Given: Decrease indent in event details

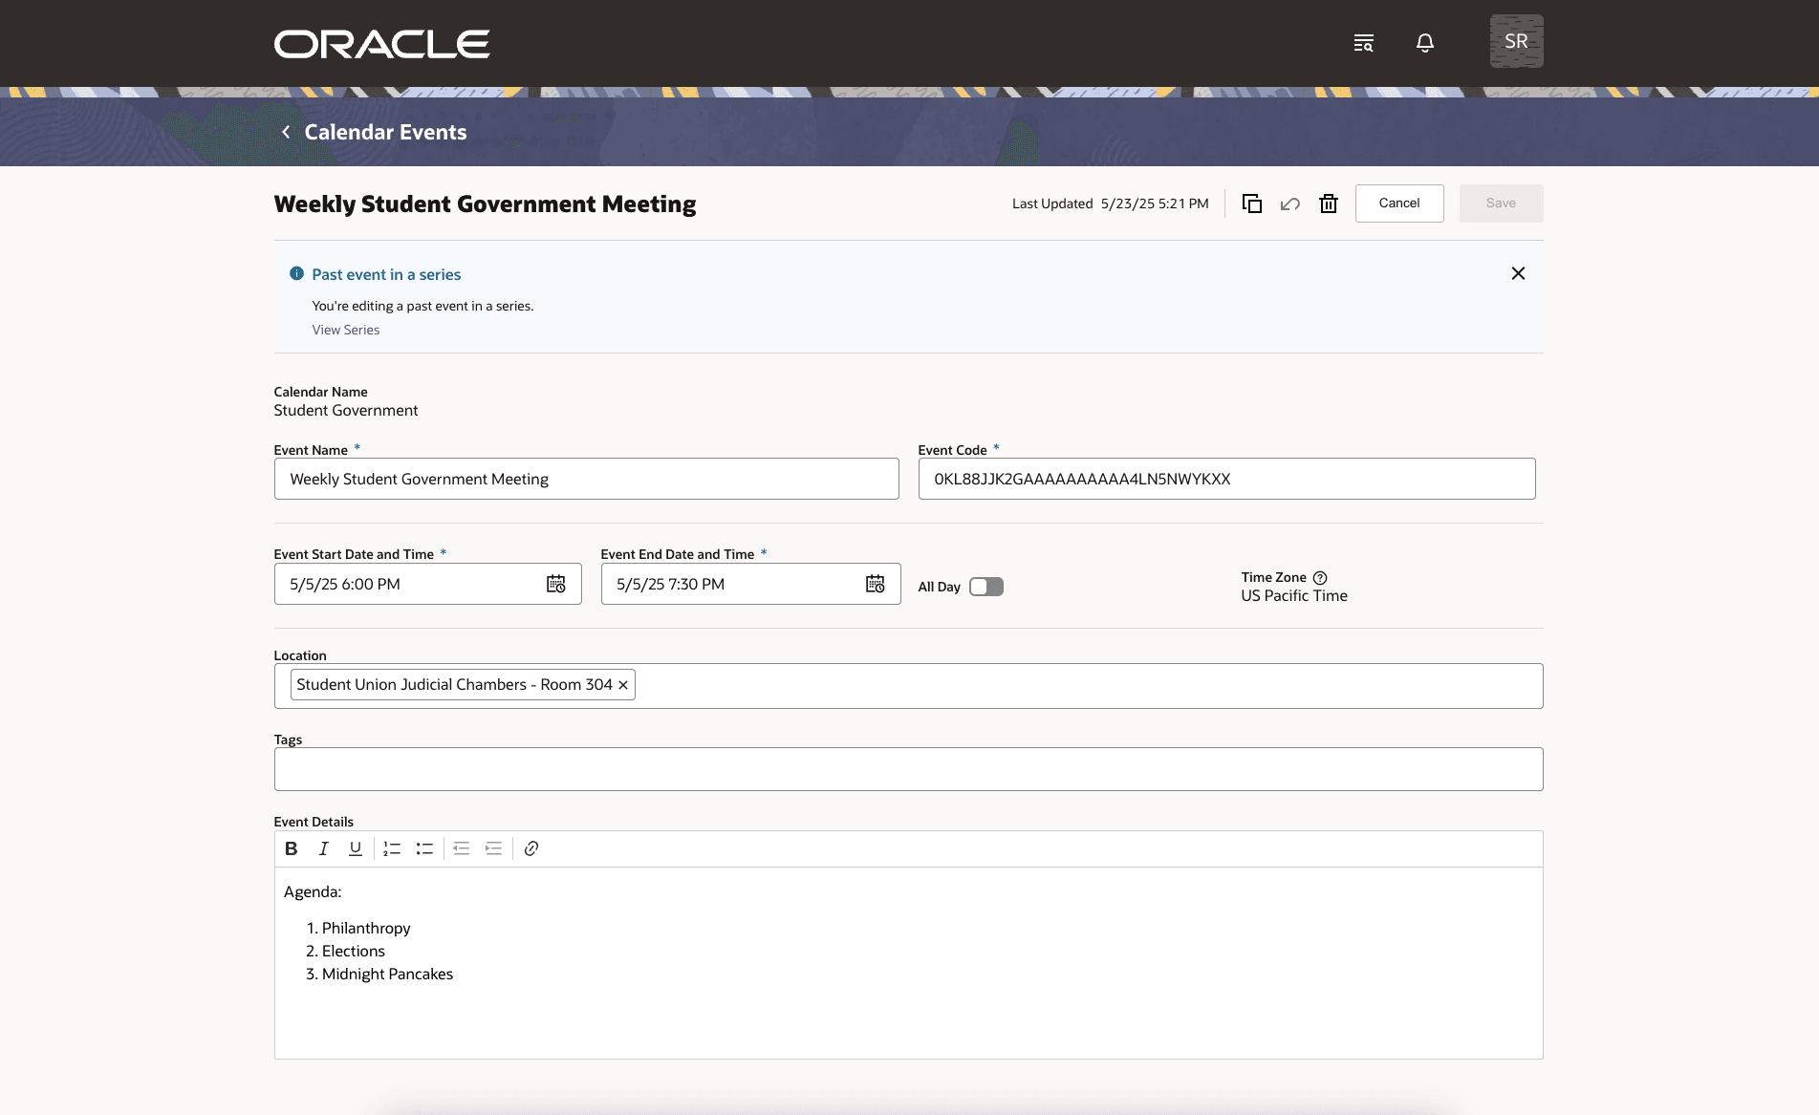Looking at the screenshot, I should (x=462, y=848).
